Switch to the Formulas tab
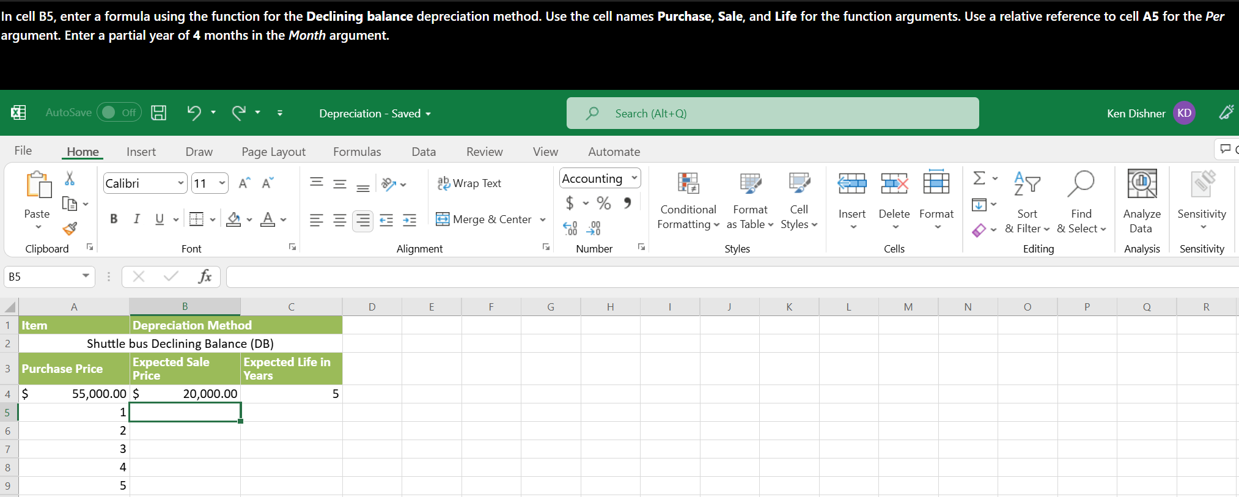The width and height of the screenshot is (1239, 497). tap(357, 152)
